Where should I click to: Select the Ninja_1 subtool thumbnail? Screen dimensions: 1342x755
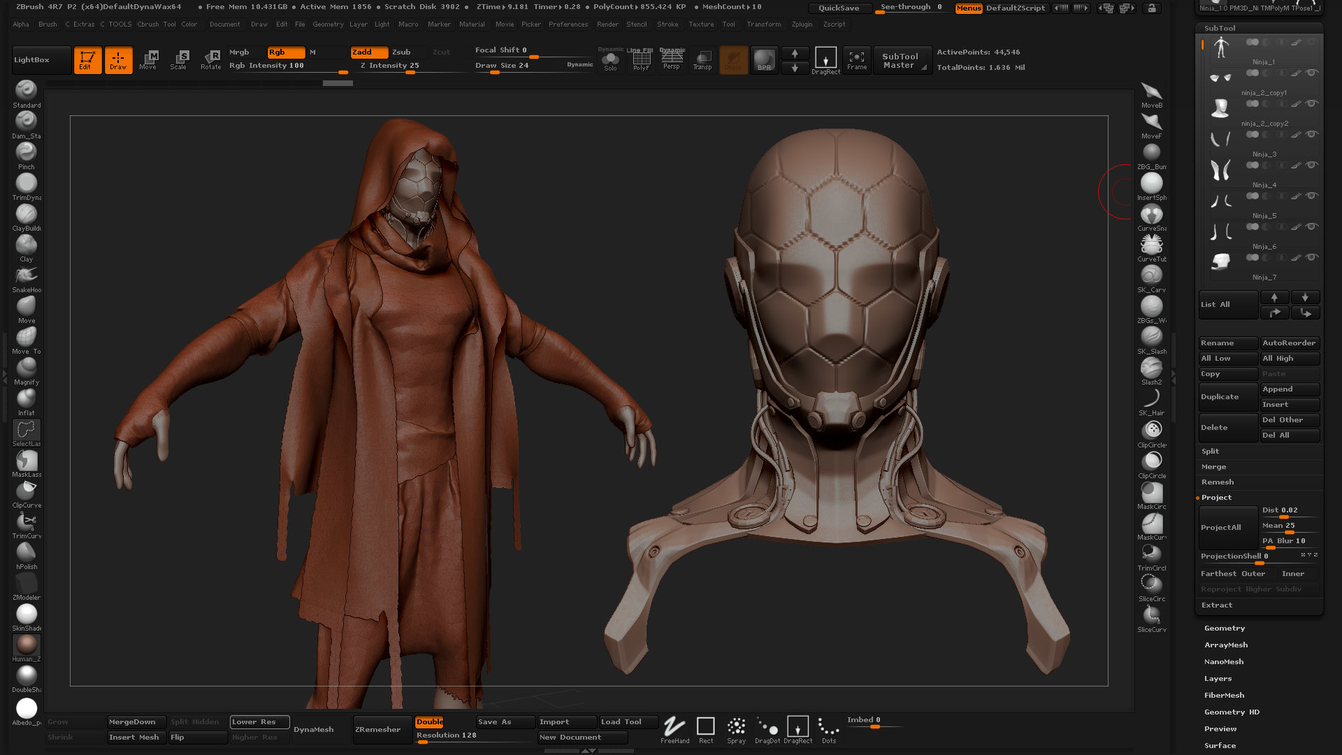[x=1222, y=49]
